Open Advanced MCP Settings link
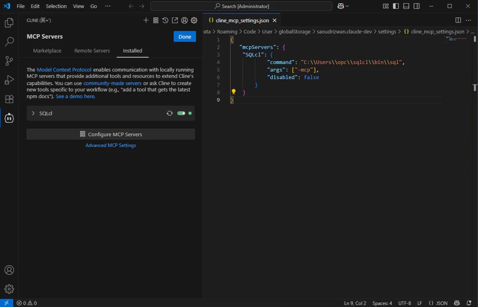 pos(111,145)
